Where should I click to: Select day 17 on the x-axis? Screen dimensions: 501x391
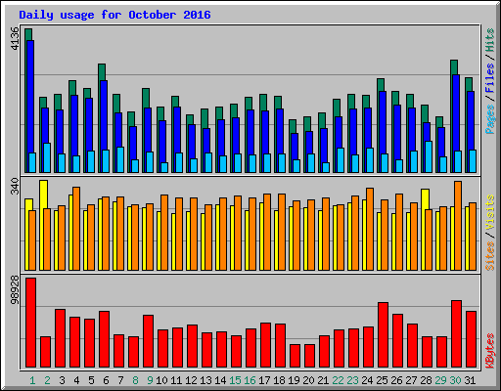[264, 380]
